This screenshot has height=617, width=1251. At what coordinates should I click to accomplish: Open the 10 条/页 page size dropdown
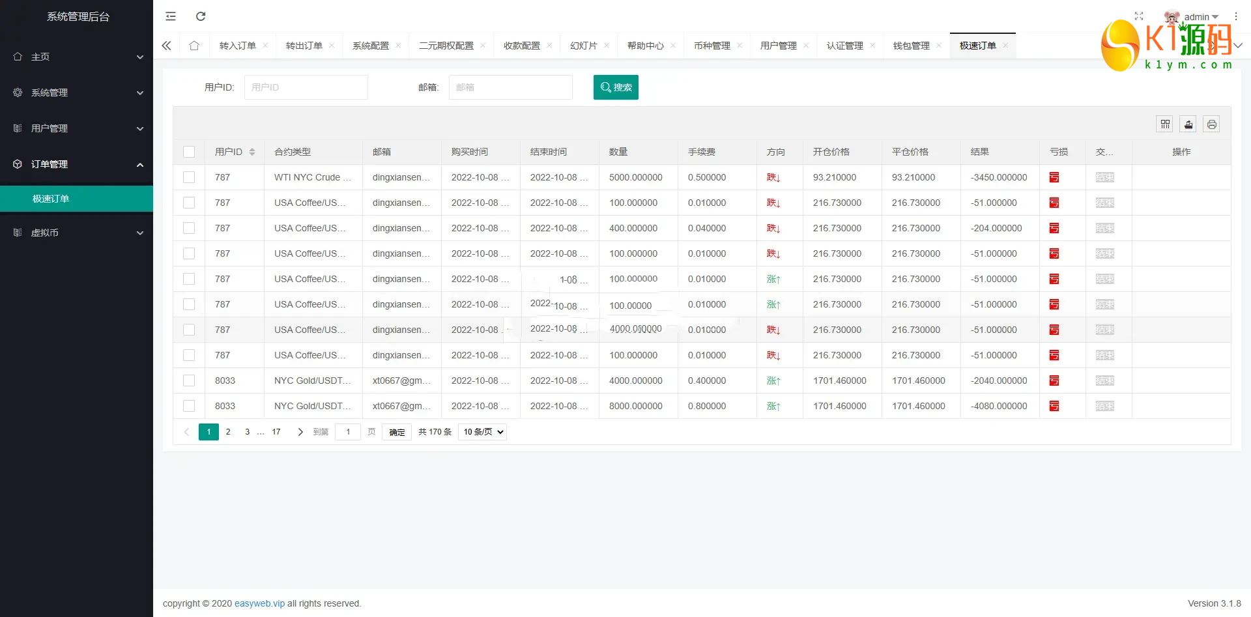[483, 432]
